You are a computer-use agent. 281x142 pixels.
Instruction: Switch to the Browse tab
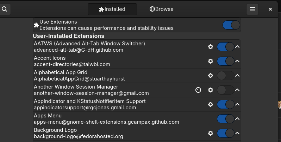[x=162, y=9]
